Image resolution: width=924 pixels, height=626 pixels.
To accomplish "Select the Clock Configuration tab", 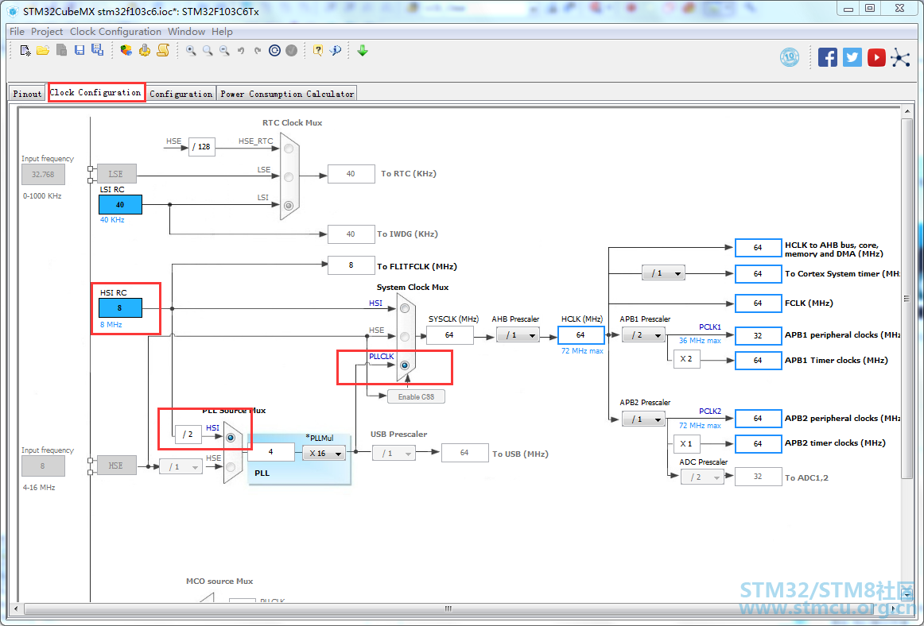I will (x=95, y=92).
